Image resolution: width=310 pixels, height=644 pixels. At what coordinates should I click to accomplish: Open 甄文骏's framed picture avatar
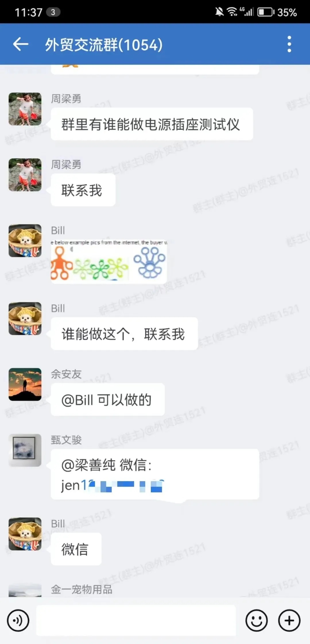point(25,450)
